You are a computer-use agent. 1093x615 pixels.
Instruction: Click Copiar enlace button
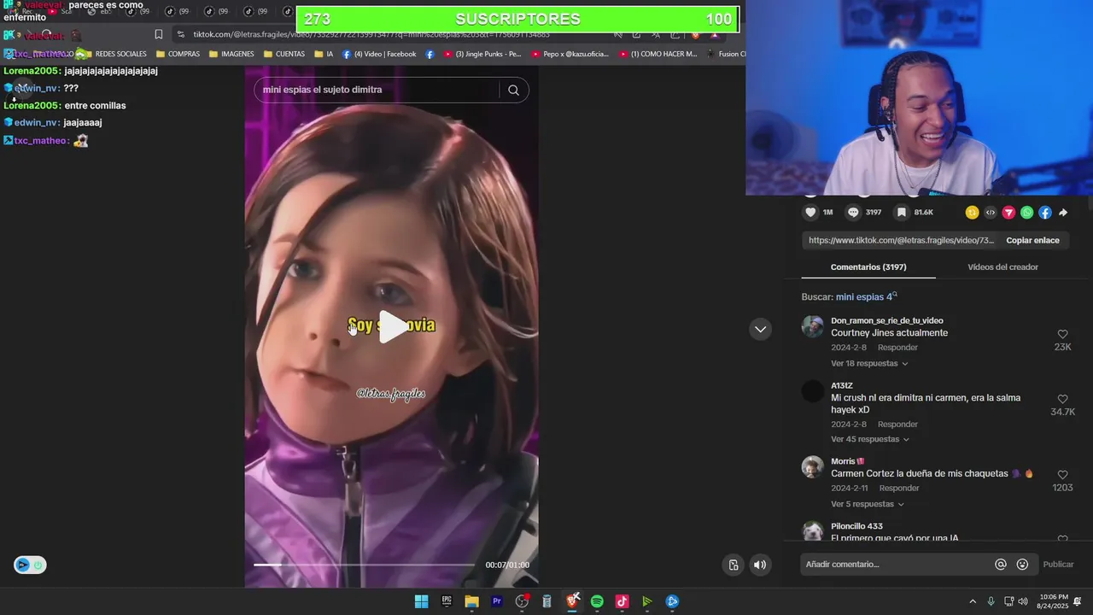click(x=1032, y=241)
